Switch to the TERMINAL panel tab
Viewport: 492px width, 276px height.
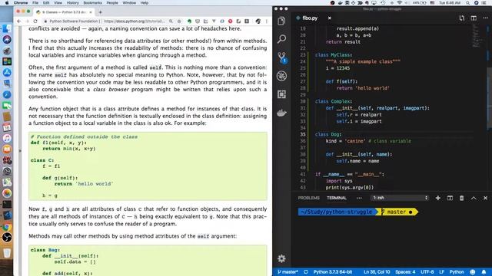click(337, 198)
